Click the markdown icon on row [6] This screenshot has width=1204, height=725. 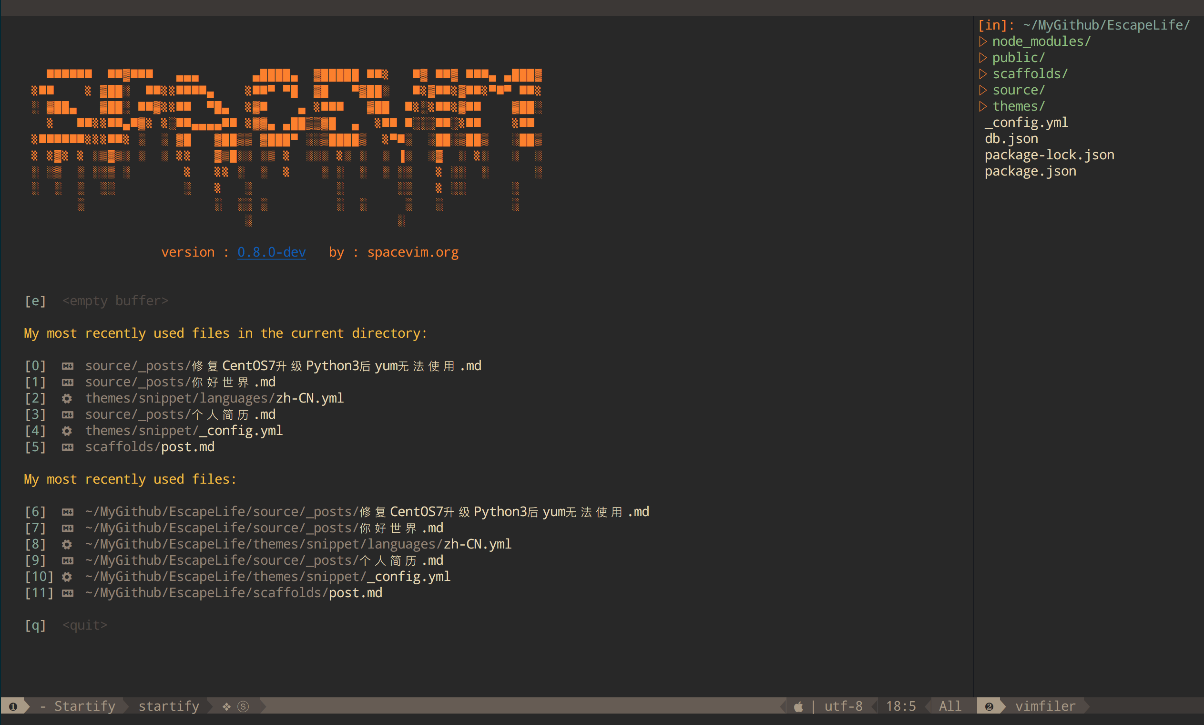pos(67,512)
